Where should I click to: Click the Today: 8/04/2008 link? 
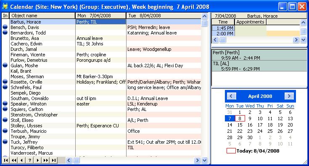click(258, 151)
